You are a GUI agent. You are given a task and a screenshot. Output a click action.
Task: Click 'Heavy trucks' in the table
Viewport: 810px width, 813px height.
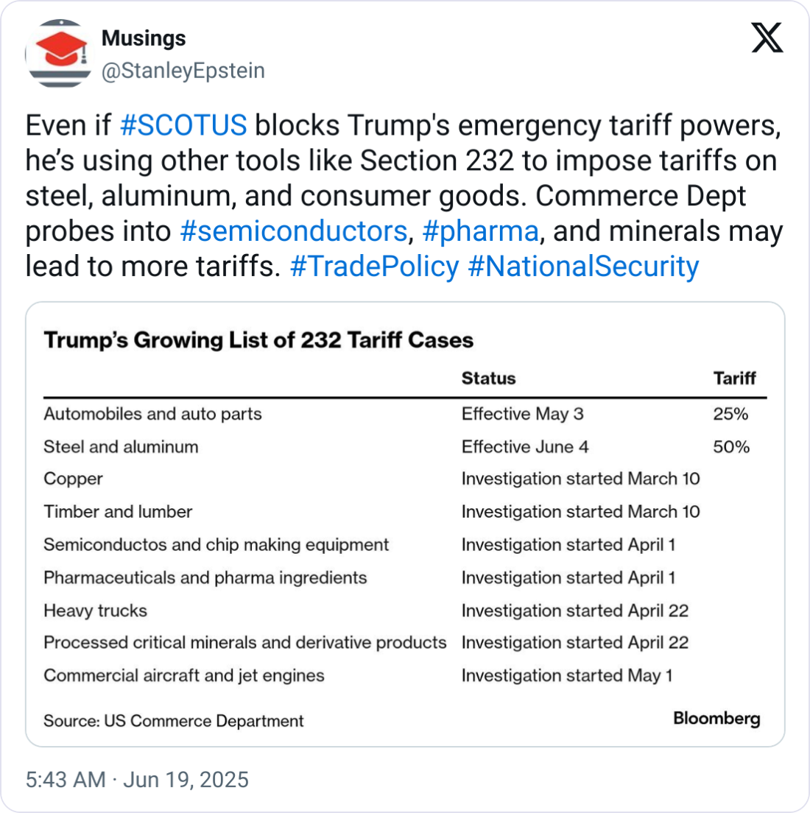point(95,610)
